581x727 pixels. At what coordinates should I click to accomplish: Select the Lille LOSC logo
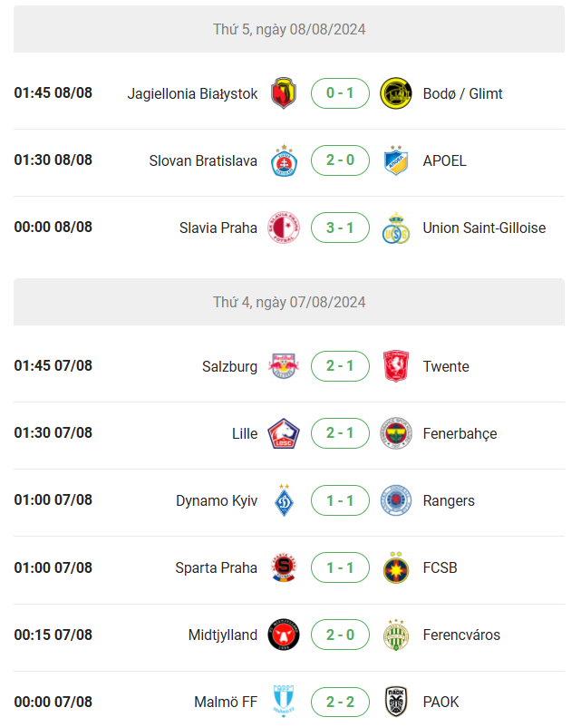[x=284, y=433]
